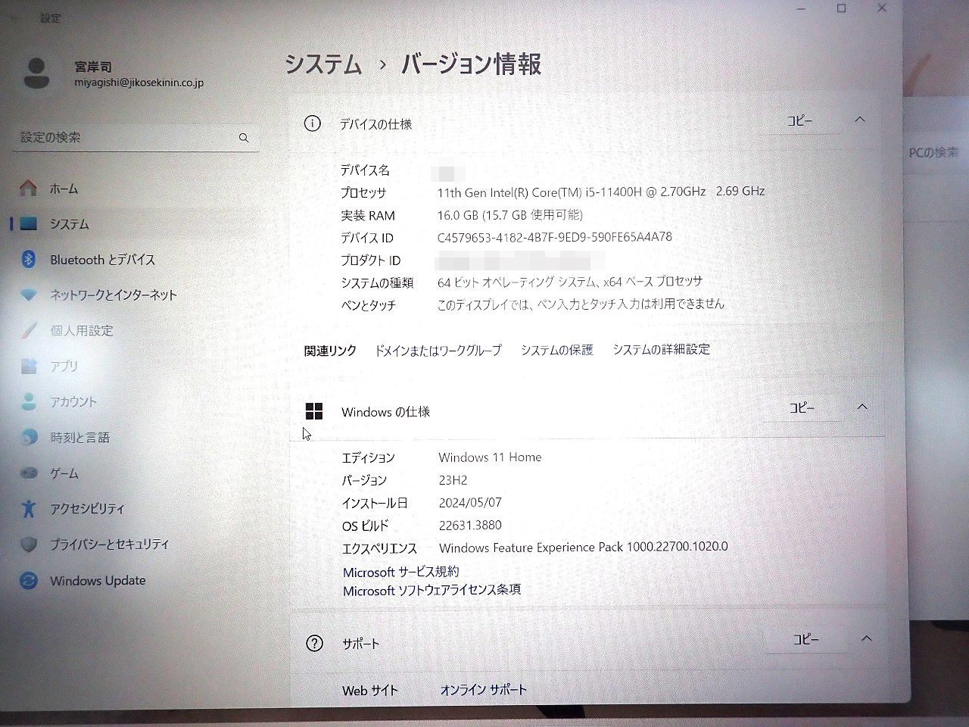Open システムの保護 link
The height and width of the screenshot is (727, 969).
(x=557, y=349)
